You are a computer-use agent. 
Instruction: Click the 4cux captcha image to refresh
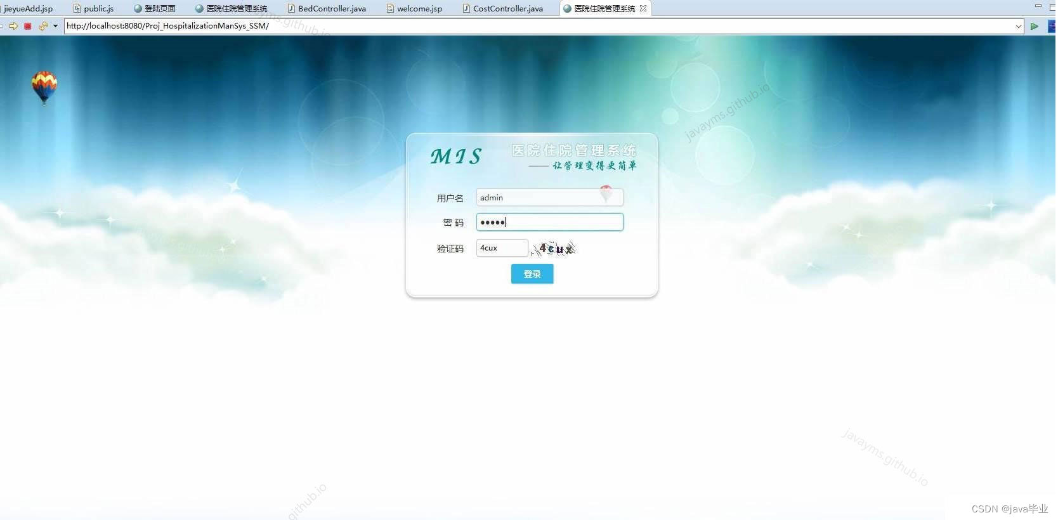[553, 249]
